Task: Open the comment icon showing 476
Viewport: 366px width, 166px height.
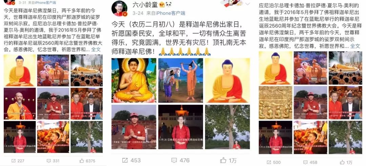Action: (x=174, y=160)
